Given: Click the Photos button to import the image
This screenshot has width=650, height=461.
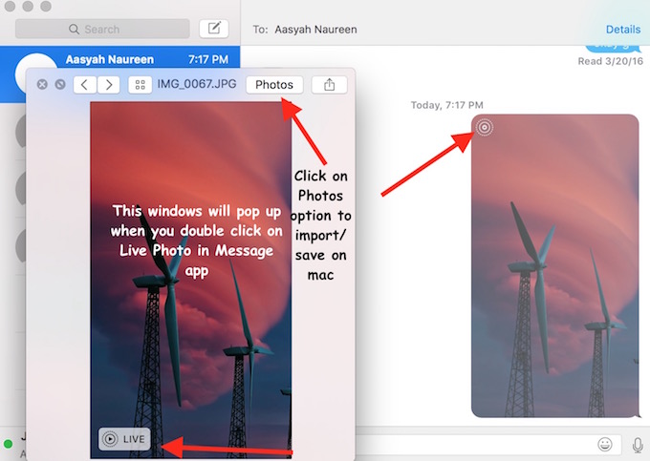Looking at the screenshot, I should [274, 85].
